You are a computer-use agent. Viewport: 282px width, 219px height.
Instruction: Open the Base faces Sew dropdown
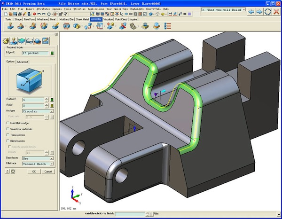coord(38,158)
